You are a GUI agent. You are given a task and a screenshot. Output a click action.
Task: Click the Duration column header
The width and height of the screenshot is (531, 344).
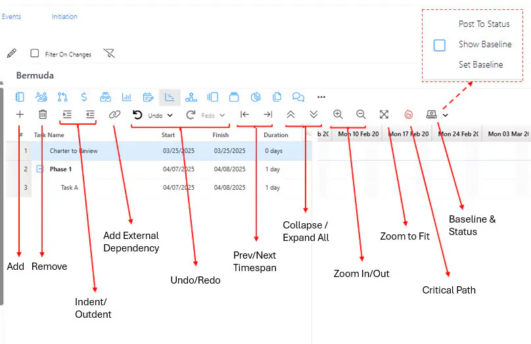pyautogui.click(x=275, y=135)
